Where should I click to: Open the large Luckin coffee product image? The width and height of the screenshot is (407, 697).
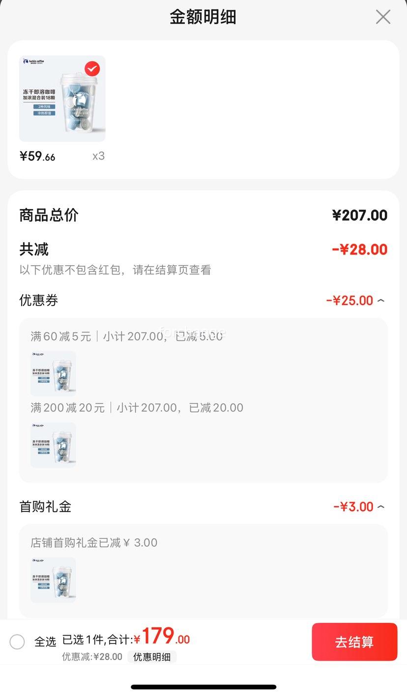pyautogui.click(x=62, y=99)
